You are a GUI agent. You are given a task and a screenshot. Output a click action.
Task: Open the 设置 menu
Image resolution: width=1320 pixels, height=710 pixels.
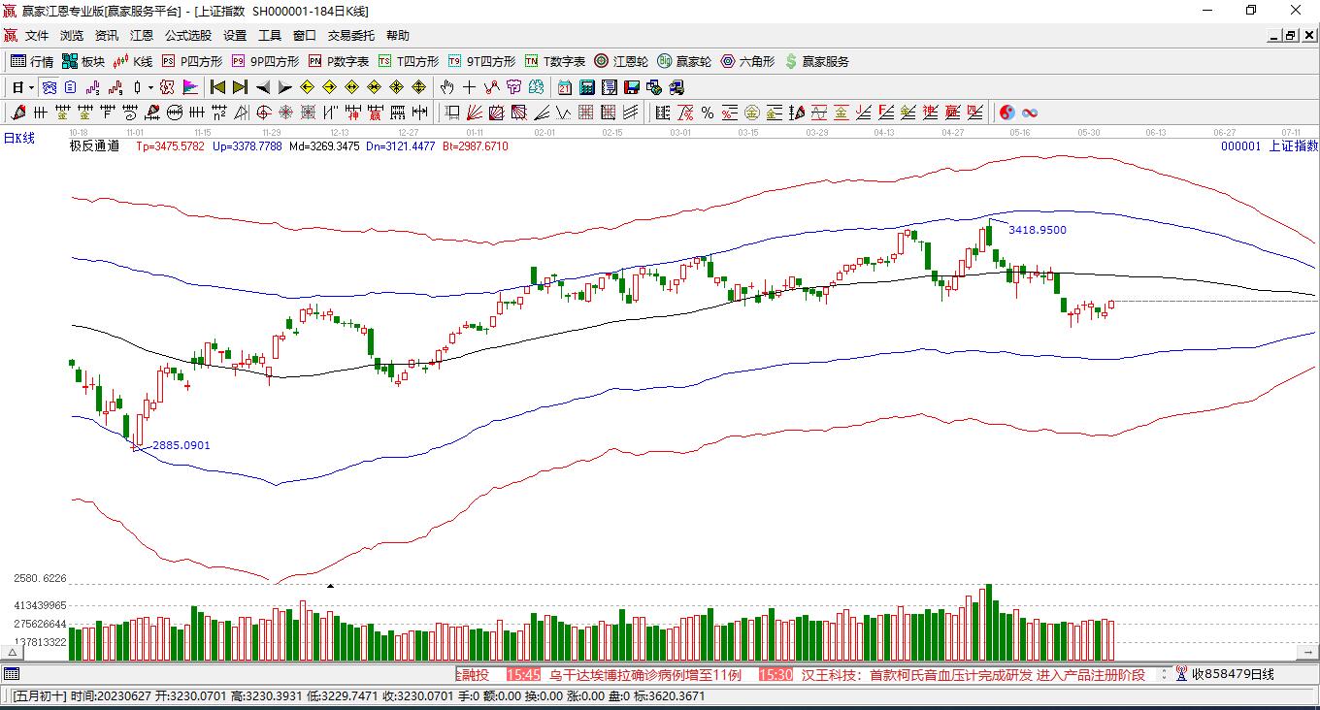(x=235, y=35)
